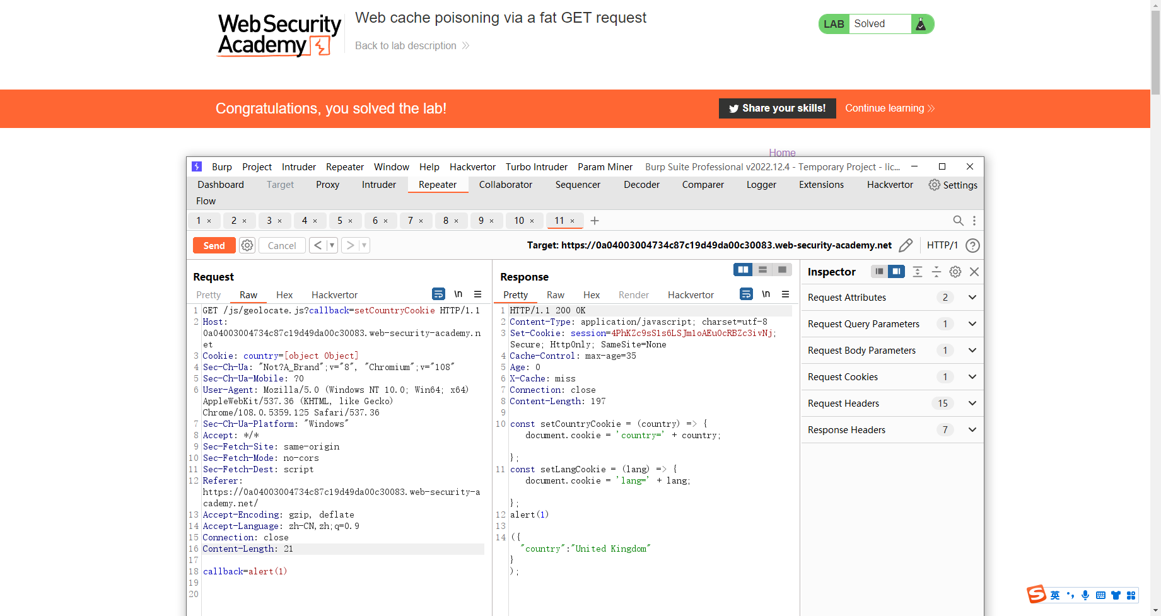Toggle word wrap icon in Response panel
This screenshot has height=616, width=1161.
pos(746,294)
